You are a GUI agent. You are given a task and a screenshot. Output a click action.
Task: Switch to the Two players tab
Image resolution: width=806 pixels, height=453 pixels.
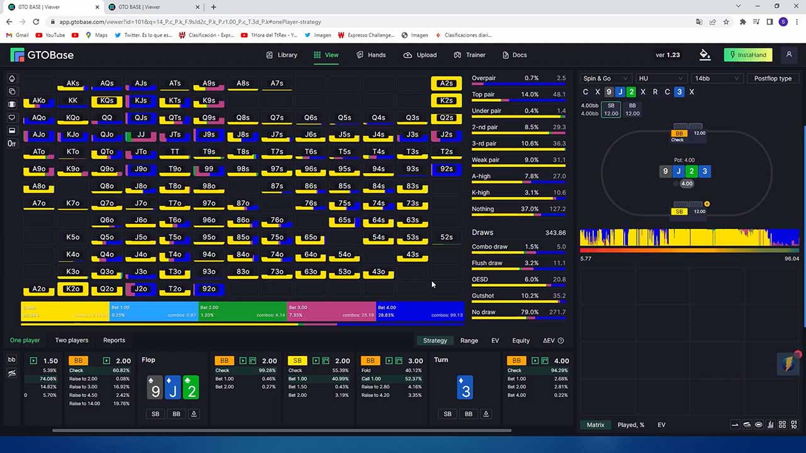(72, 340)
